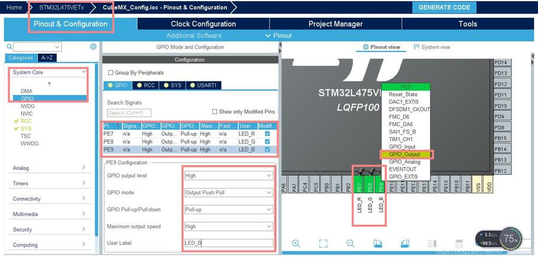
Task: Click the STM32L475VETx breadcrumb
Action: [x=61, y=7]
